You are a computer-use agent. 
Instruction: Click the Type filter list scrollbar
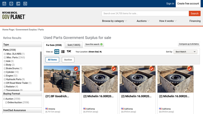coord(41,64)
